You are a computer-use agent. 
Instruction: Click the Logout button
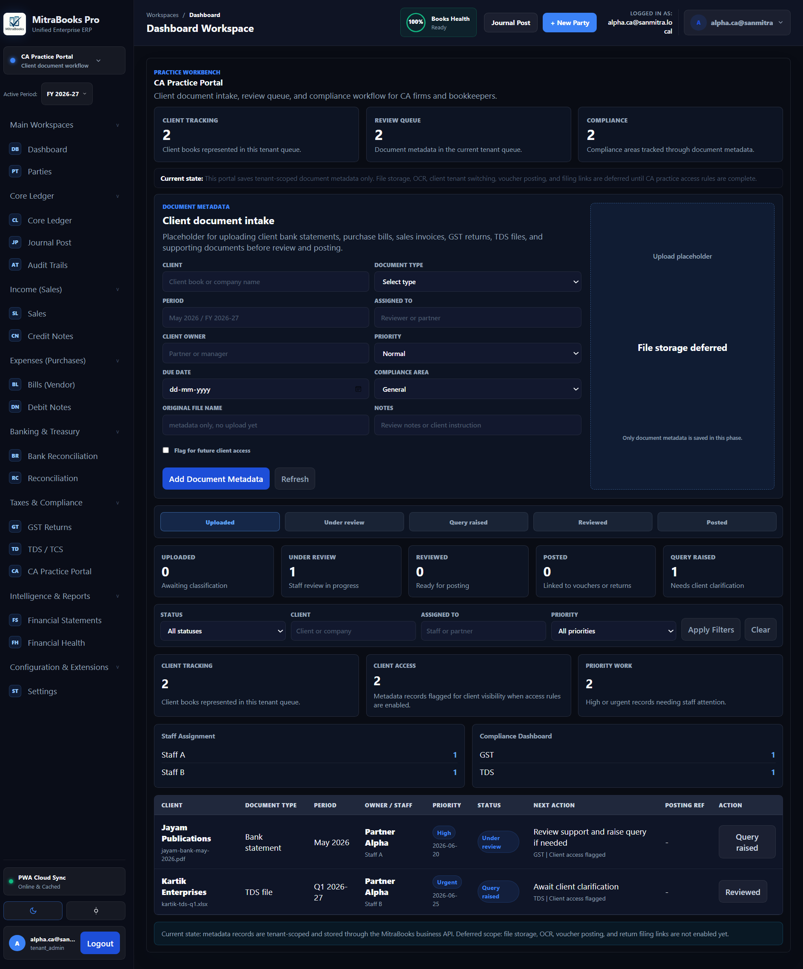(100, 943)
